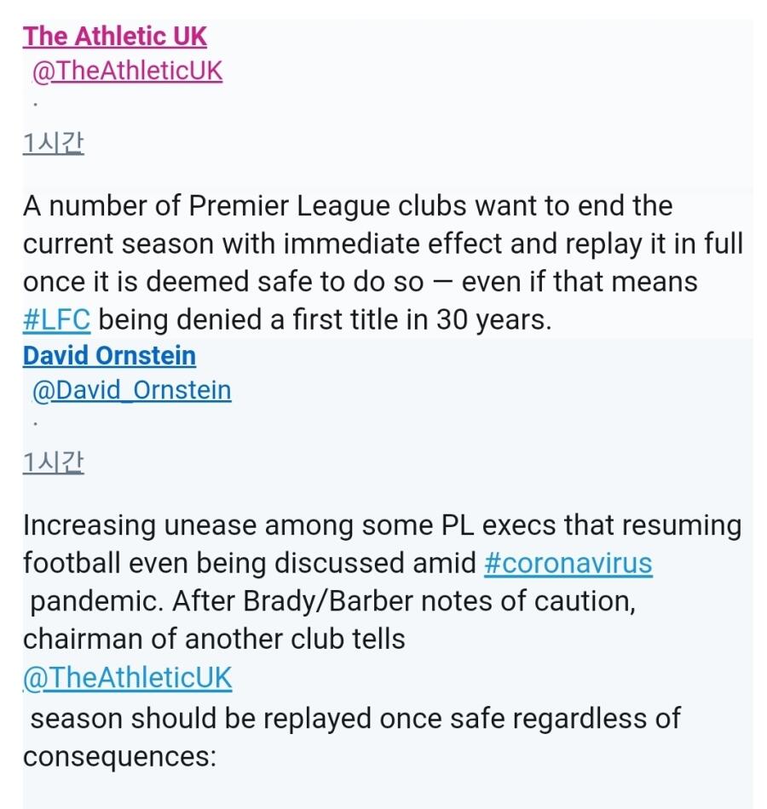Click the line "chairman of another club tells"

point(214,640)
